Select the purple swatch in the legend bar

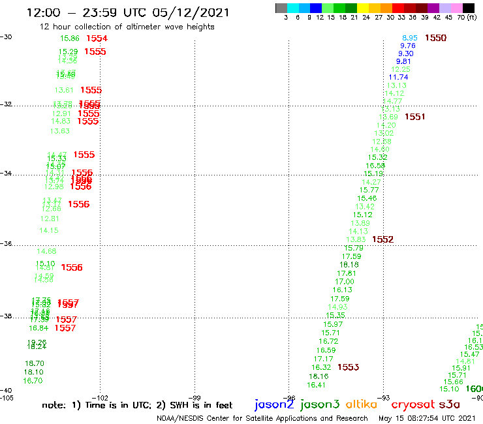433,8
